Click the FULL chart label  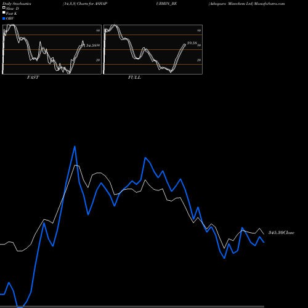tap(134, 78)
